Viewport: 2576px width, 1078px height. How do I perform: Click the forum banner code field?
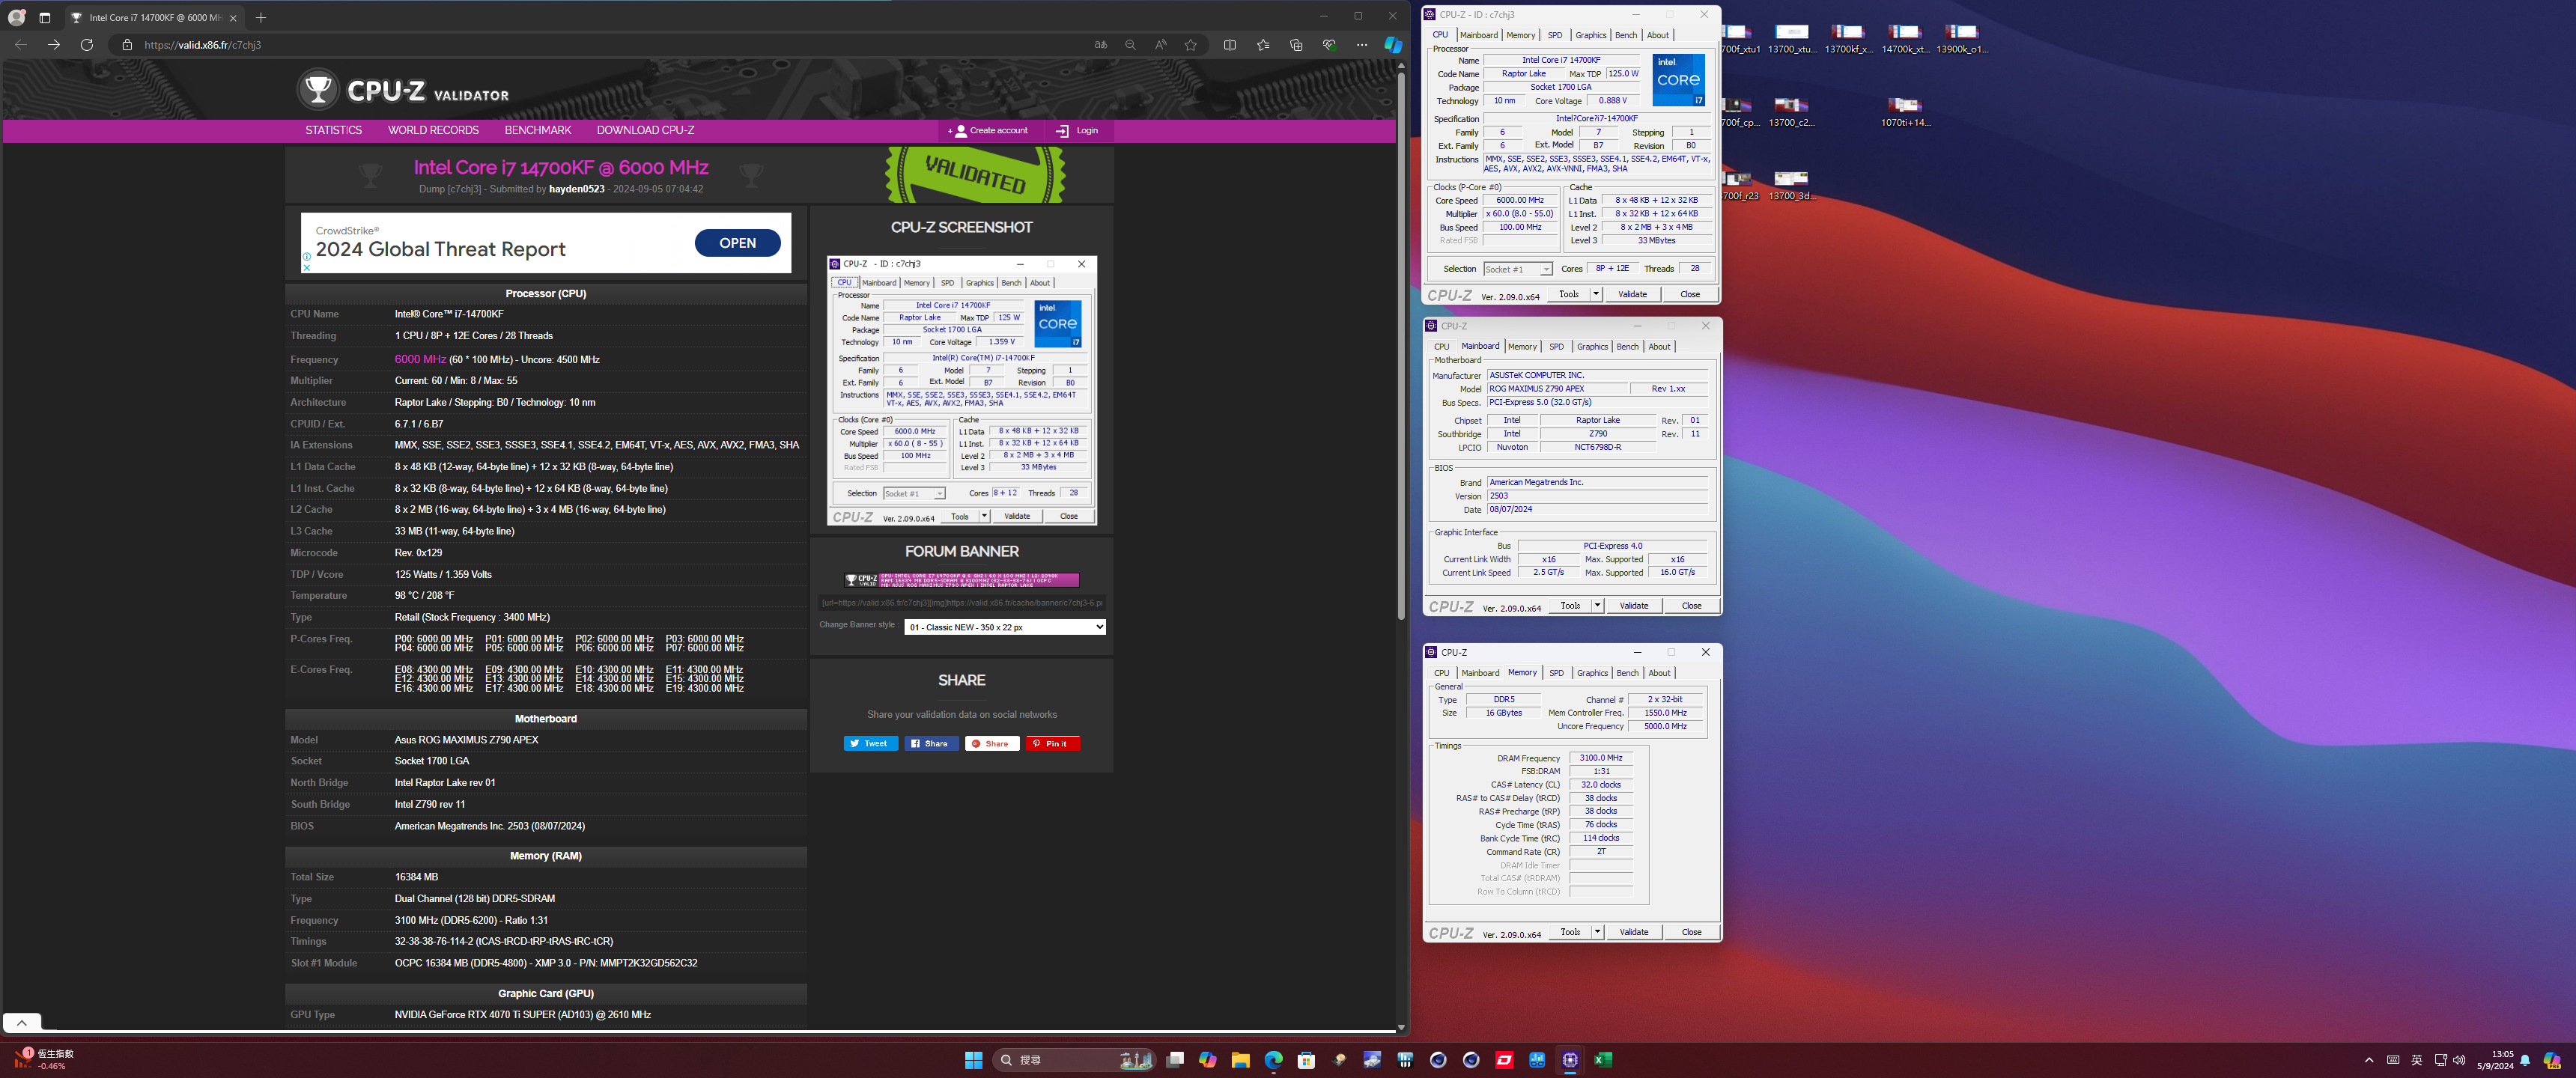pos(962,603)
